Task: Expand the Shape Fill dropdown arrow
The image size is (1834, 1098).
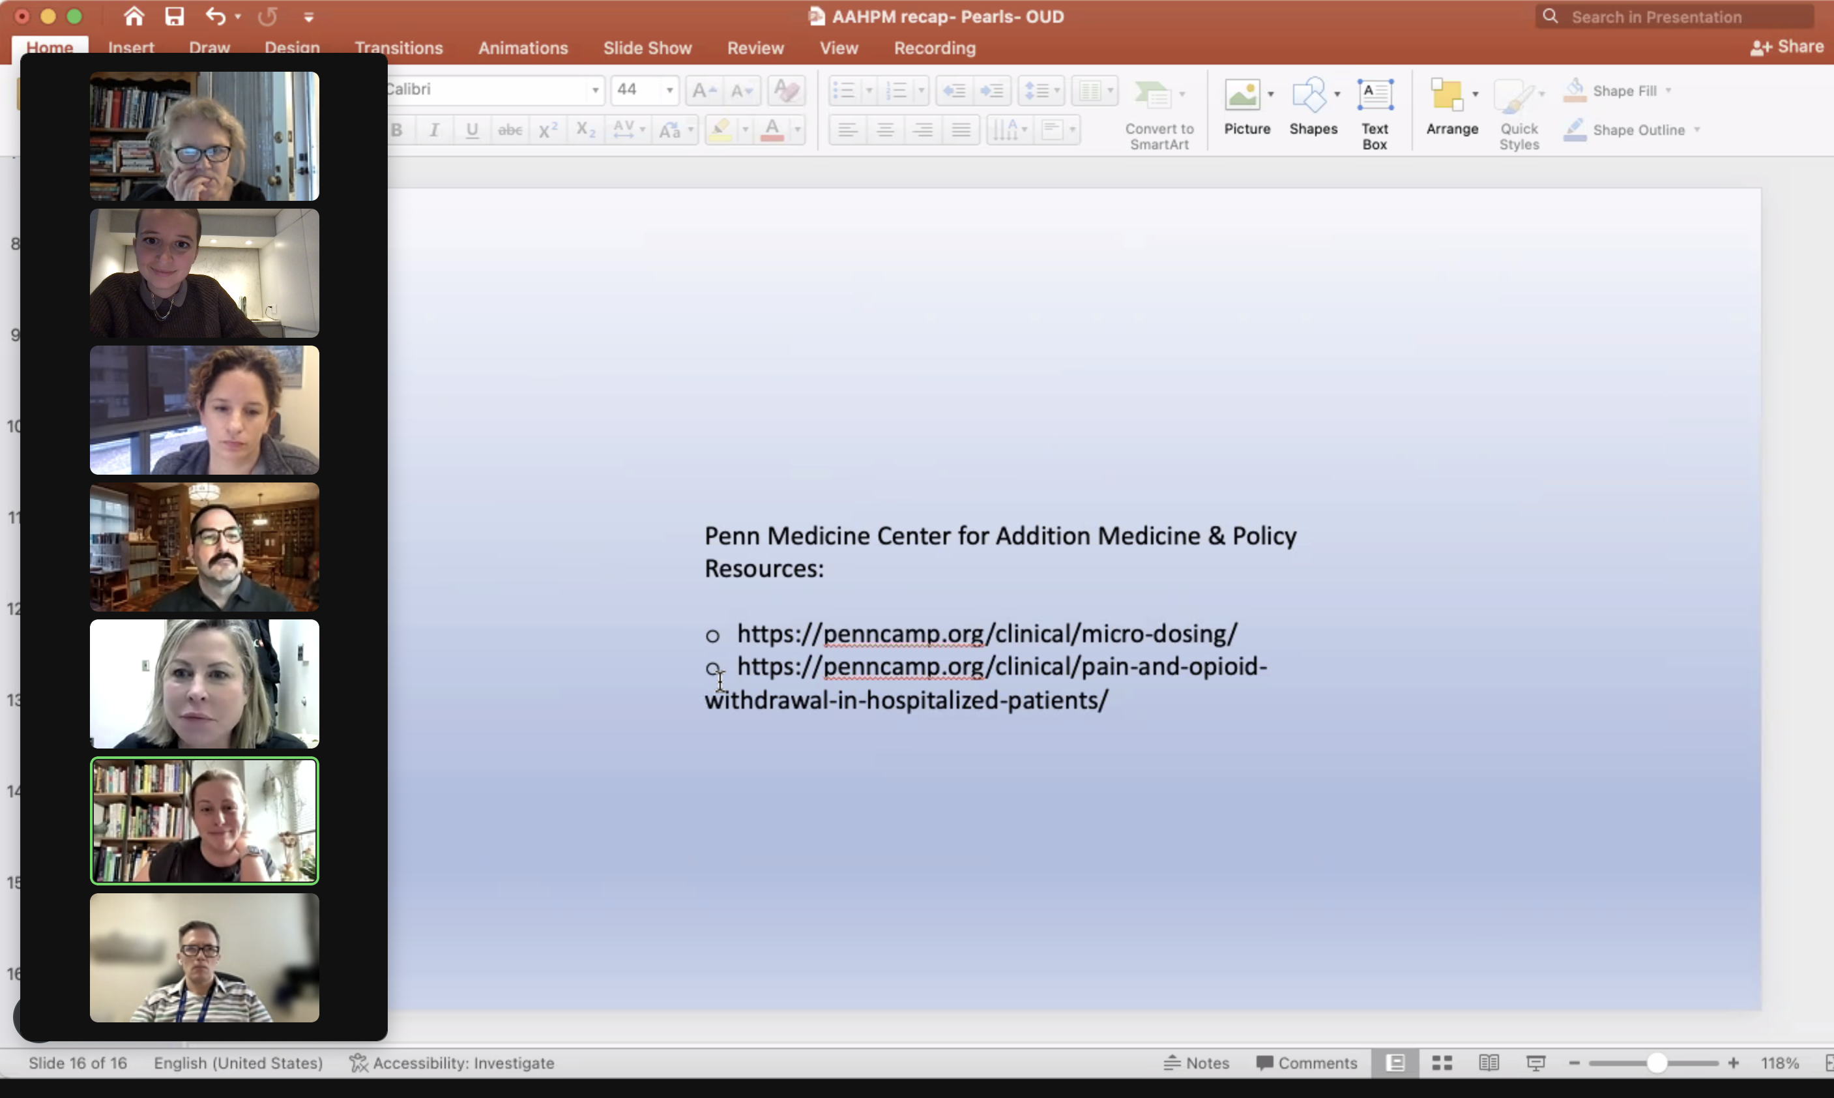Action: tap(1668, 90)
